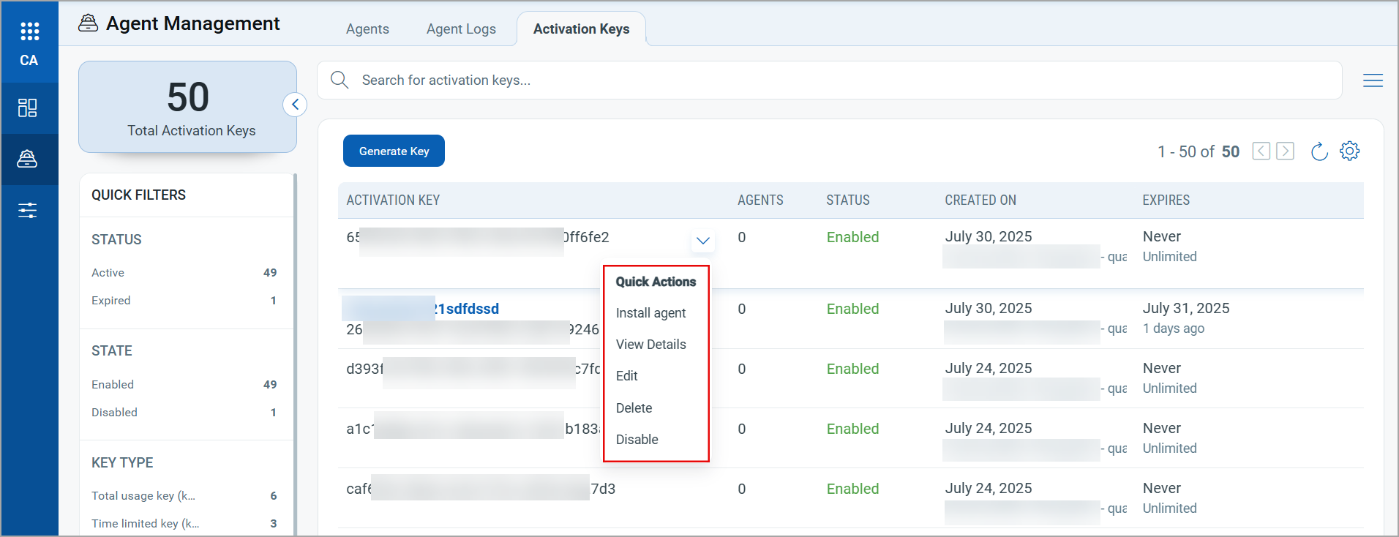The height and width of the screenshot is (537, 1399).
Task: Open the dashboard icon in sidebar
Action: click(28, 108)
